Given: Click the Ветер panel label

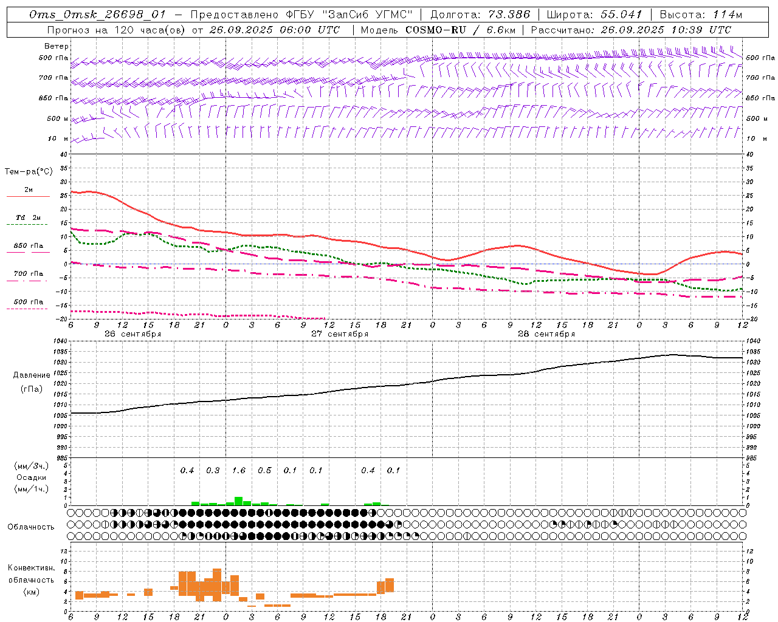Looking at the screenshot, I should [57, 46].
